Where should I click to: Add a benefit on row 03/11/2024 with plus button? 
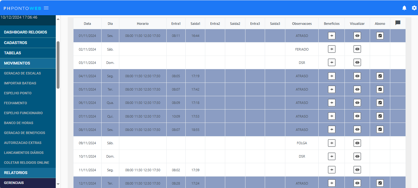(x=331, y=62)
